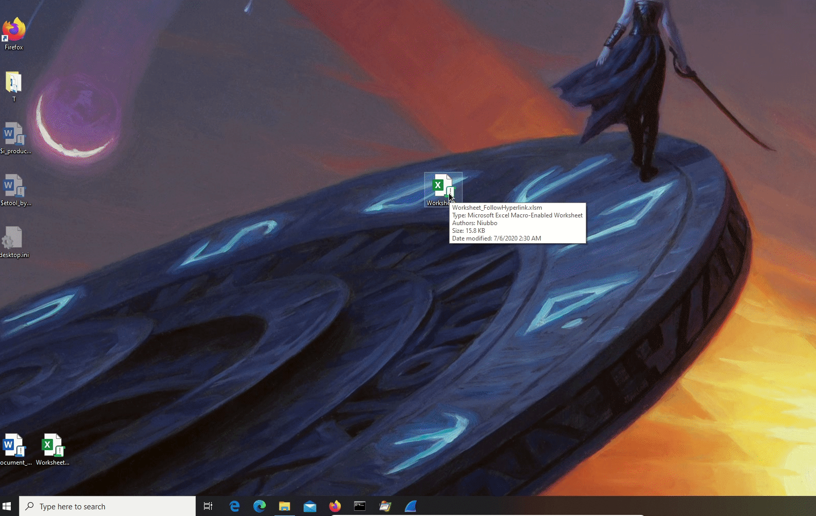Open the window-stack taskbar icon after Command Prompt
Screen dimensions: 816x516
(x=385, y=506)
